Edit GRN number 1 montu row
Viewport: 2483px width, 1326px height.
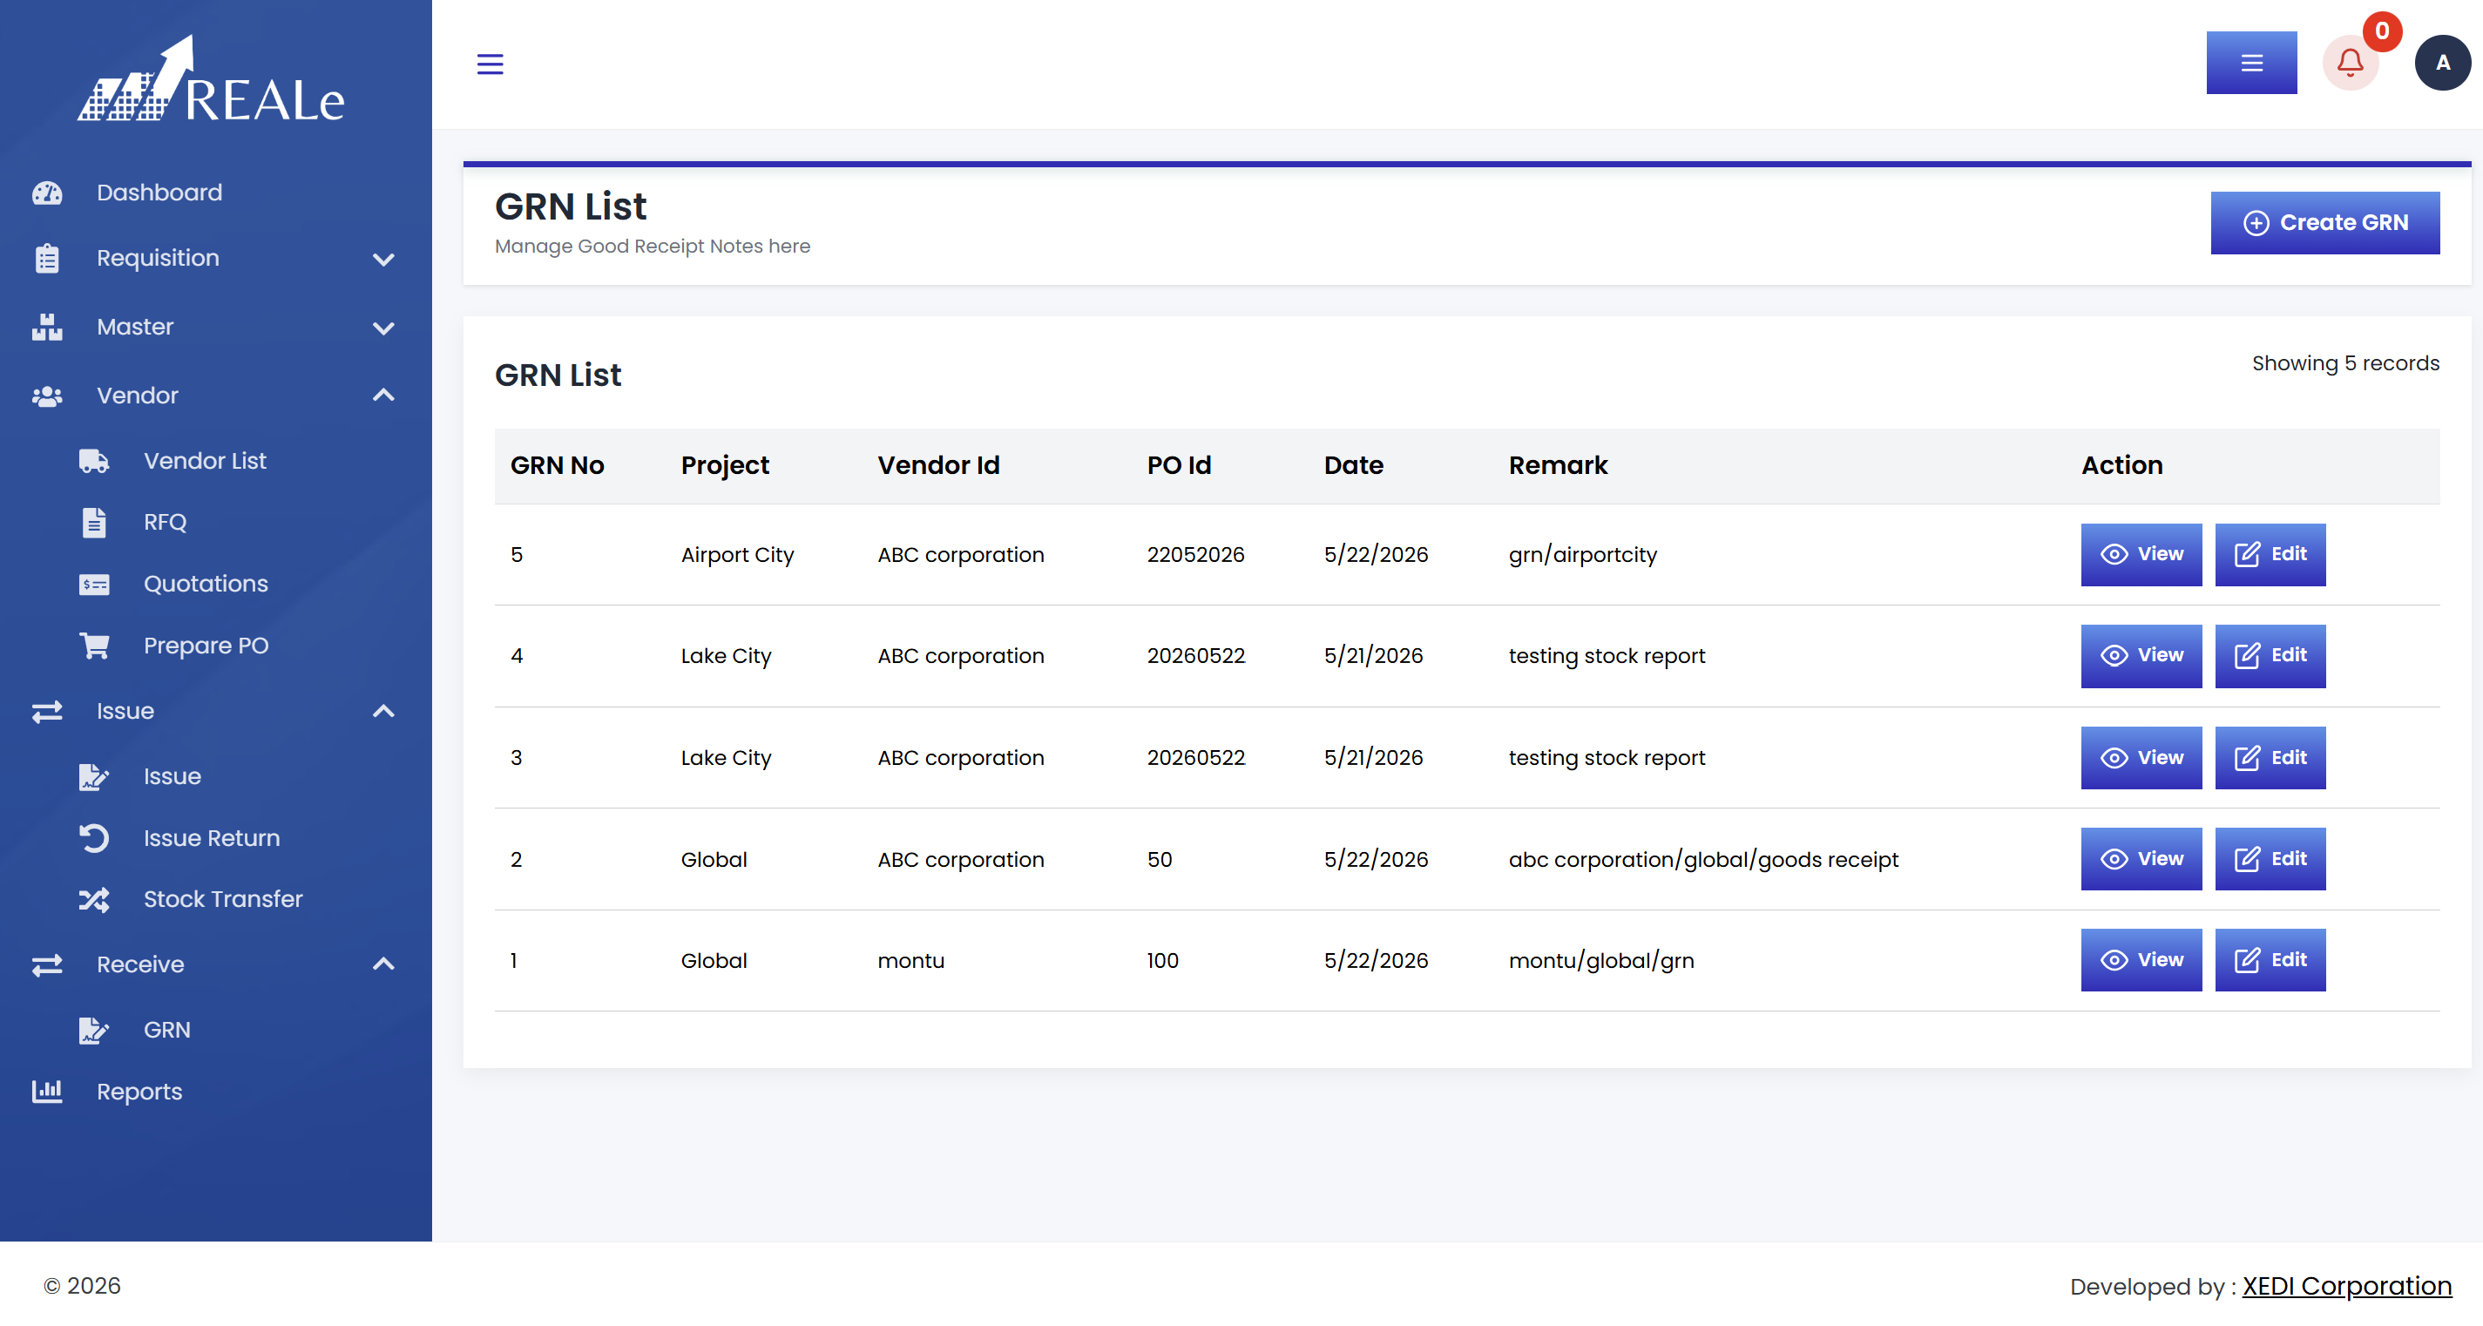tap(2269, 960)
